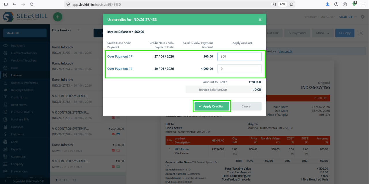This screenshot has width=369, height=184.
Task: Open Purchase Bills sidebar icon
Action: [5, 120]
